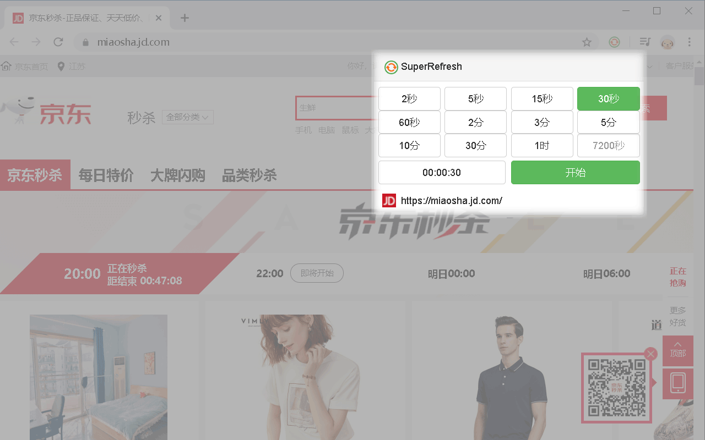This screenshot has height=440, width=705.
Task: Open the browser tab search dropdown
Action: (x=644, y=42)
